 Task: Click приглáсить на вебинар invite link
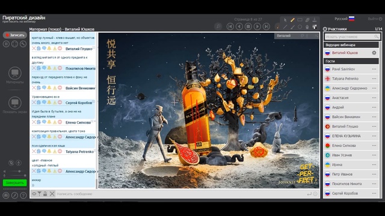click(19, 22)
